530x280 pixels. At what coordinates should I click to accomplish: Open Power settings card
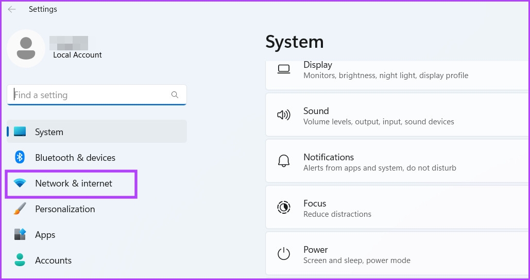397,253
